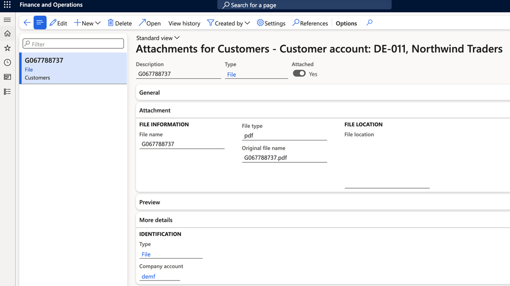Viewport: 510px width, 286px height.
Task: Open the Options tab
Action: (346, 23)
